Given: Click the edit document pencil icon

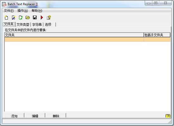Looking at the screenshot, I should pyautogui.click(x=14, y=18).
